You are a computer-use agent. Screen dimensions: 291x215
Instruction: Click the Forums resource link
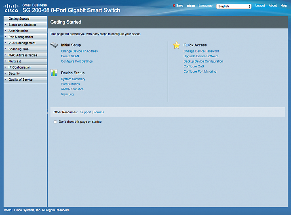99,112
